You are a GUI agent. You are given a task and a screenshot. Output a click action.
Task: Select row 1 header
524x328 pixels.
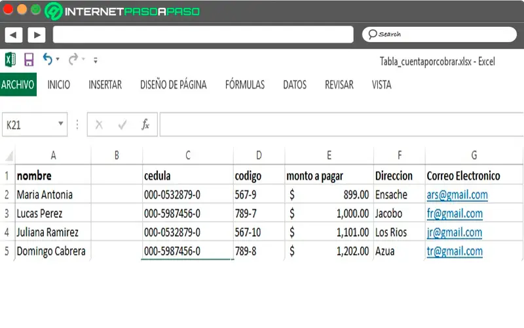(7, 176)
